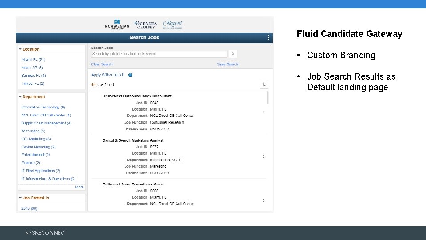Click the Consumer Research job function value

pos(167,123)
